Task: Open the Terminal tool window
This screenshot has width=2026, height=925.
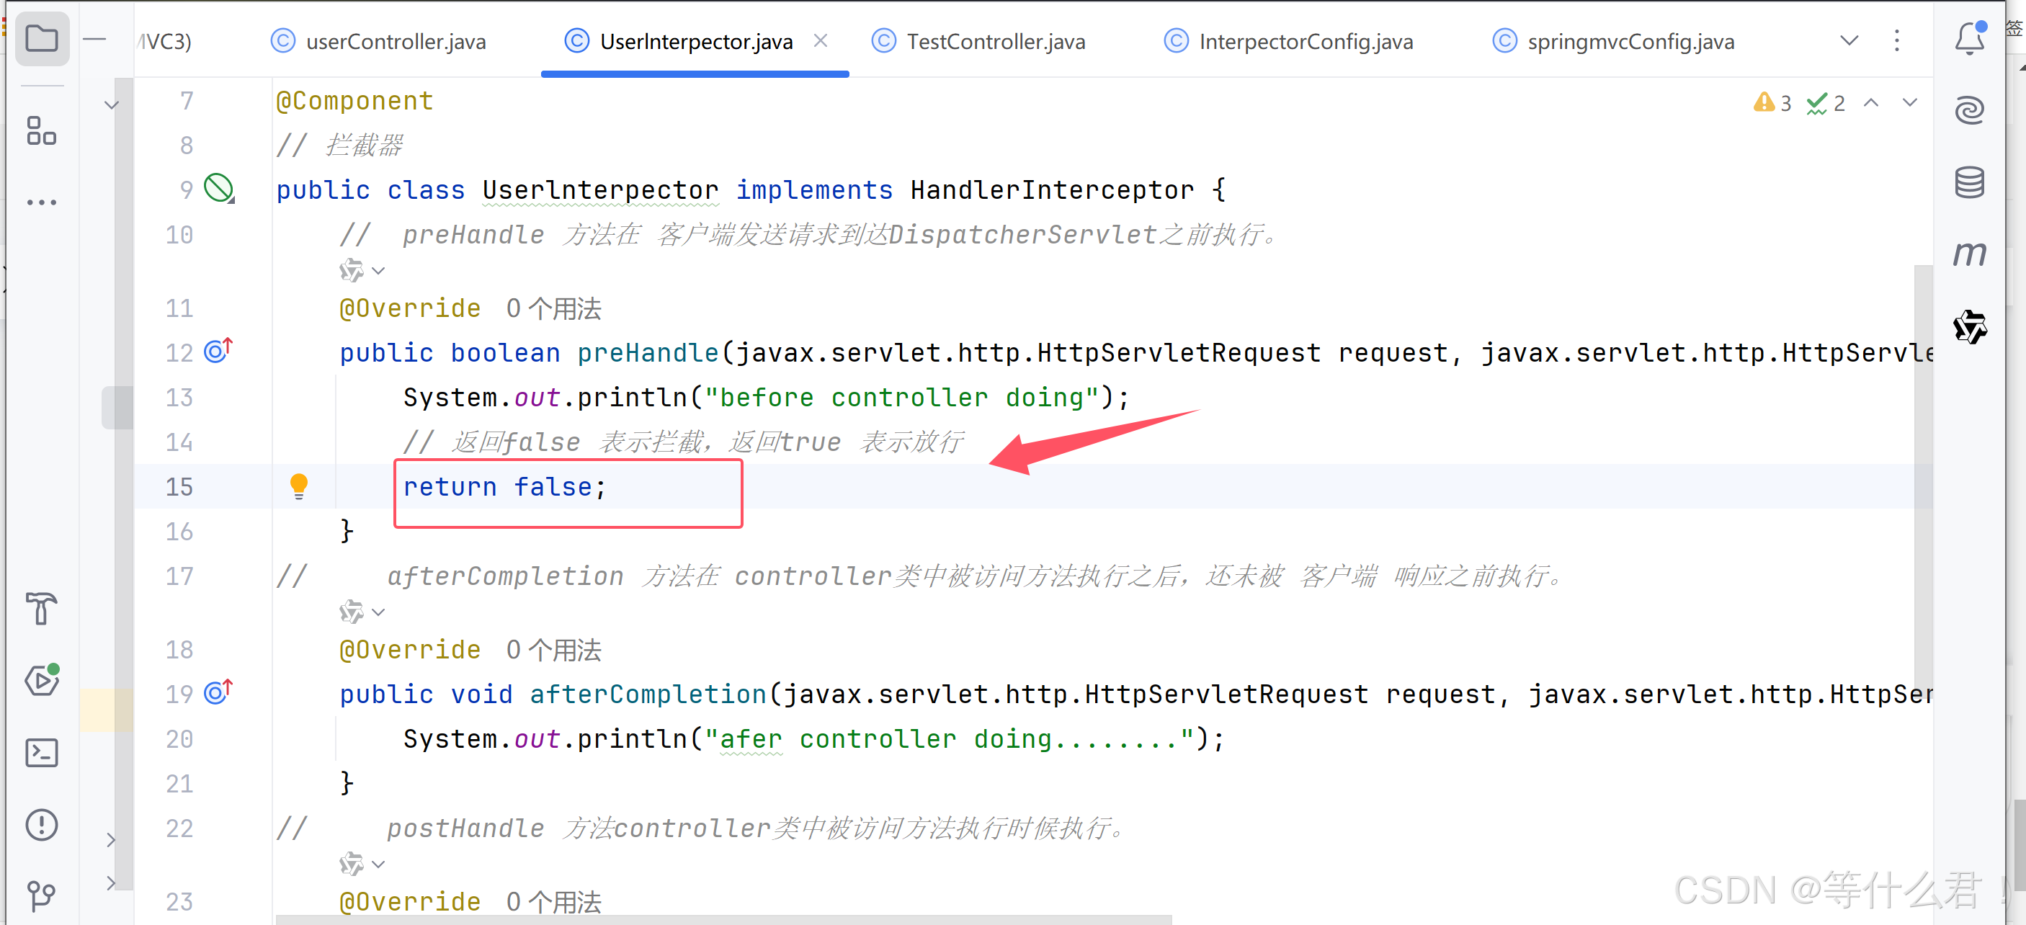Action: pyautogui.click(x=41, y=753)
